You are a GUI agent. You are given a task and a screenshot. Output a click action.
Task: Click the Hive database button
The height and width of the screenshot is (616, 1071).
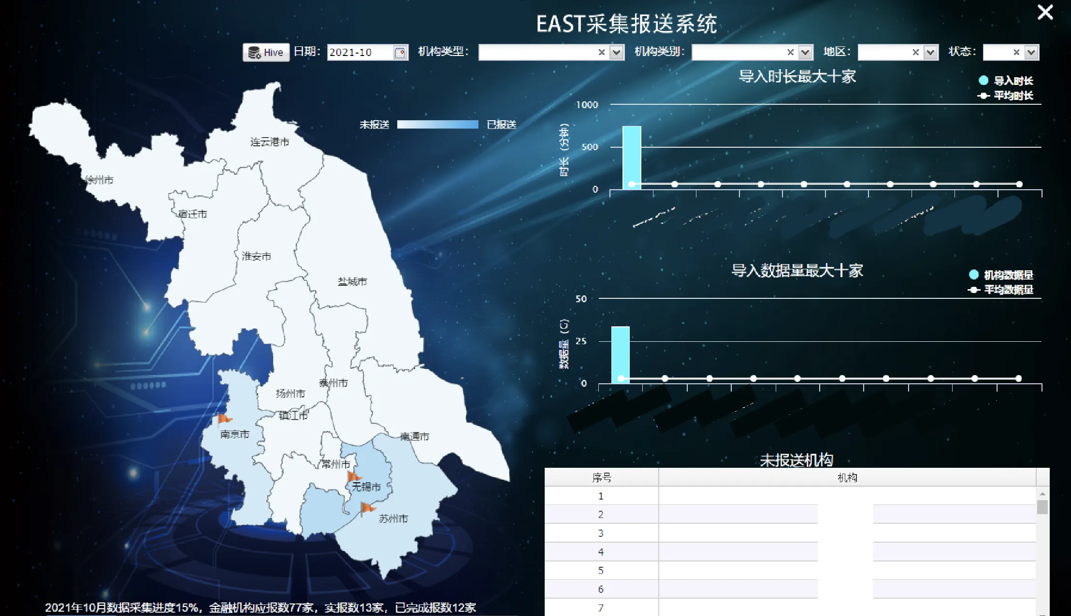coord(266,52)
